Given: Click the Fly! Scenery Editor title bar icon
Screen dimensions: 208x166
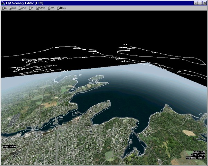Looking at the screenshot, I should pos(3,3).
